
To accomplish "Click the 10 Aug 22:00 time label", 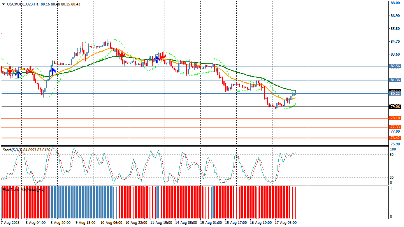I will (x=136, y=223).
